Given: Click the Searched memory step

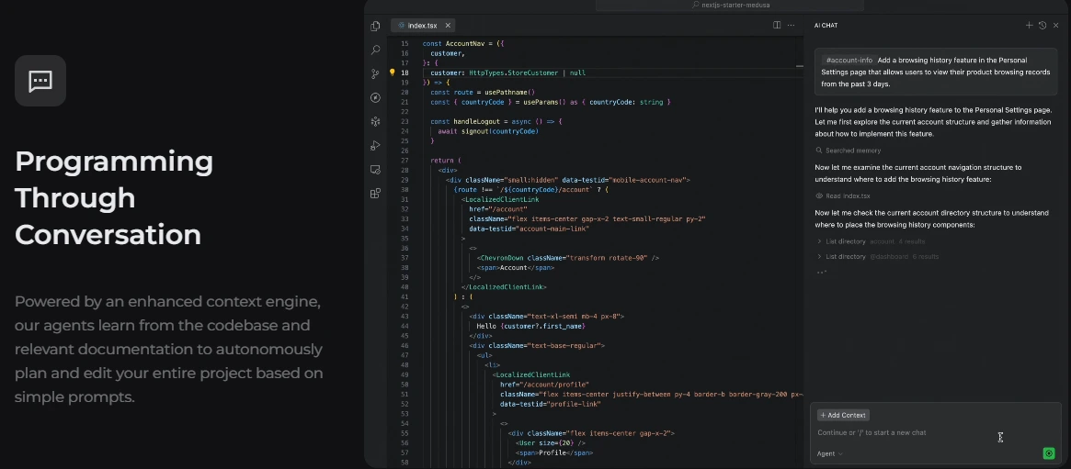Looking at the screenshot, I should 849,151.
